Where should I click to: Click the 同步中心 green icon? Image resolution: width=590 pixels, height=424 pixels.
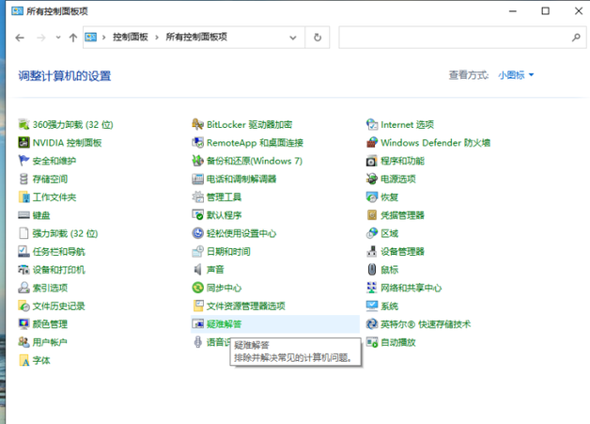(198, 288)
